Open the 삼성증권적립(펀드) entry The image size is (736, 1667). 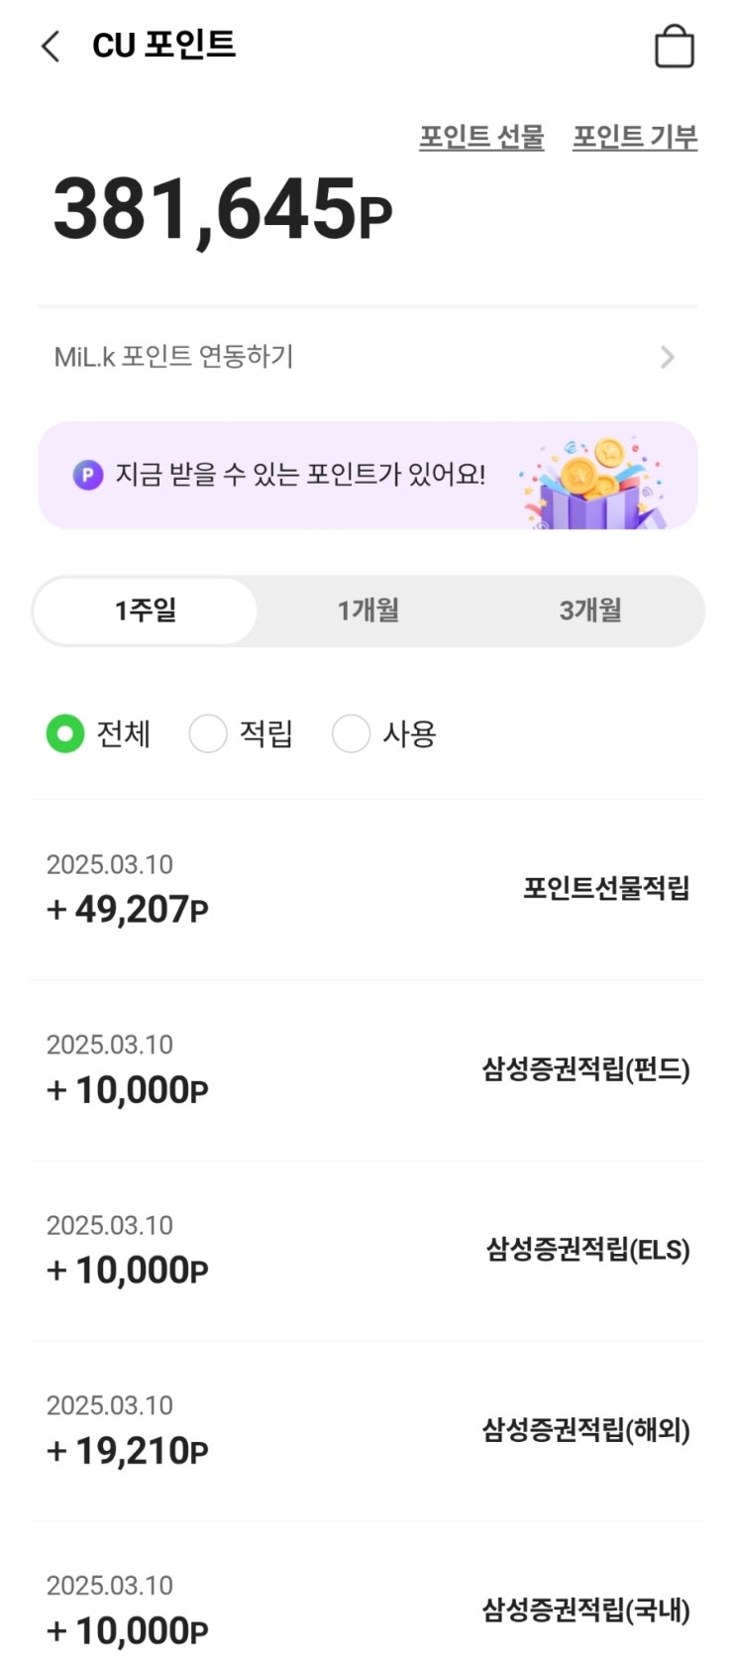click(368, 1070)
